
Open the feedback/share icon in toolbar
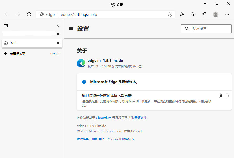click(204, 14)
